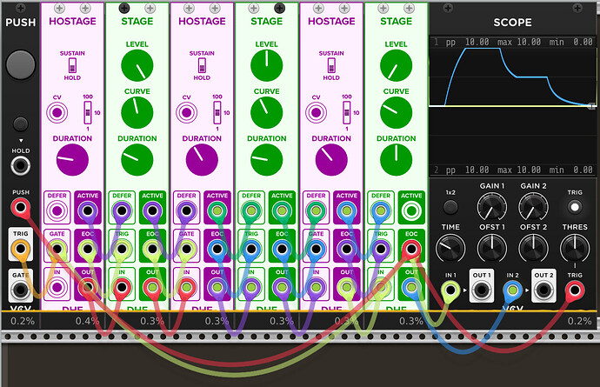
Task: Click the LEVEL knob on first STAGE module
Action: pos(137,65)
